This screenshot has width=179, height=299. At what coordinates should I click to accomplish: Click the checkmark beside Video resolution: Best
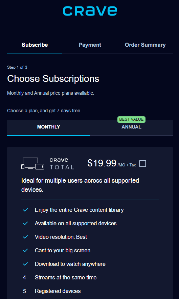pyautogui.click(x=25, y=237)
